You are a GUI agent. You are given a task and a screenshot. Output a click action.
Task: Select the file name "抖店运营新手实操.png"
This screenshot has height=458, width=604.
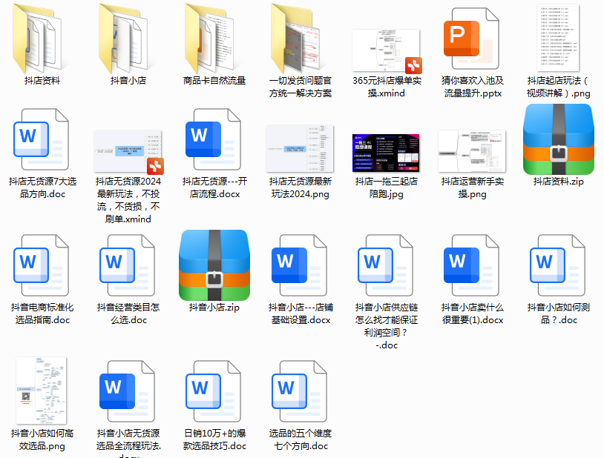point(472,187)
